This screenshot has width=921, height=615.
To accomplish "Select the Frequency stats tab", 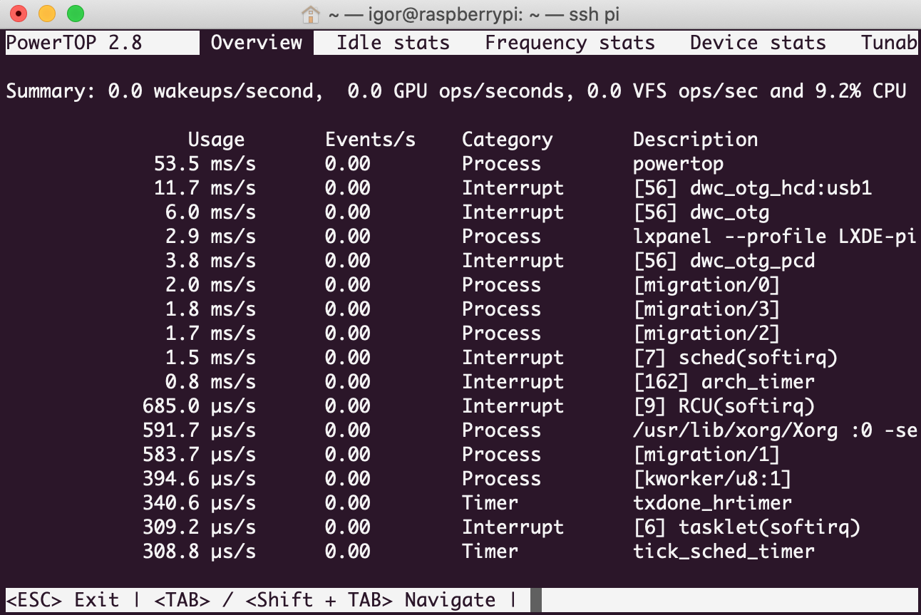I will click(570, 43).
